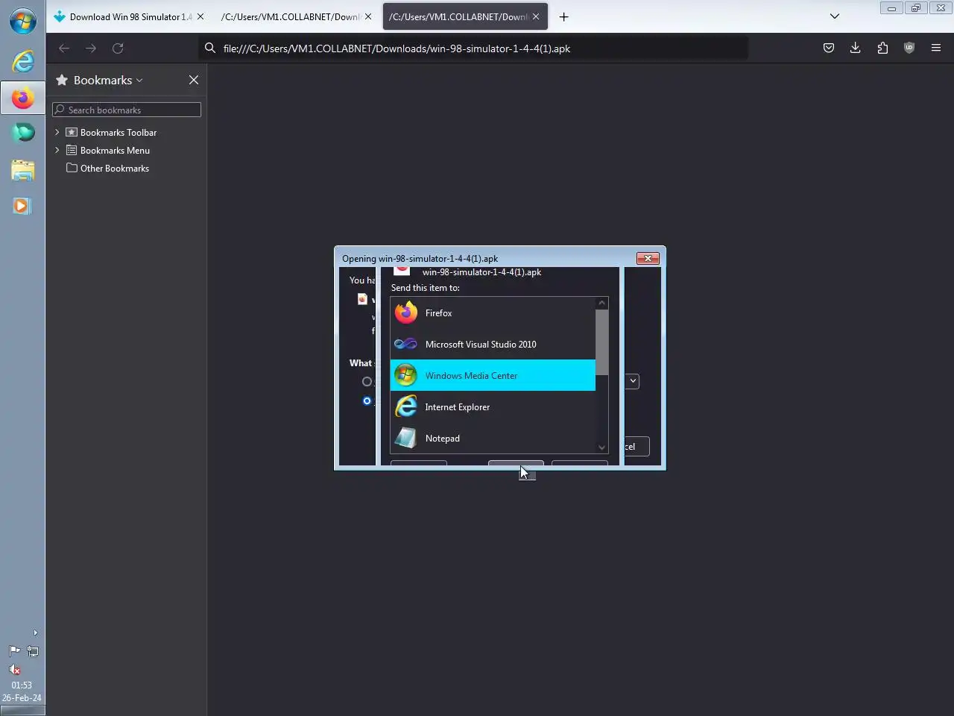Screen dimensions: 954x716
Task: Select the Bookmarks Toolbar folder
Action: [119, 133]
